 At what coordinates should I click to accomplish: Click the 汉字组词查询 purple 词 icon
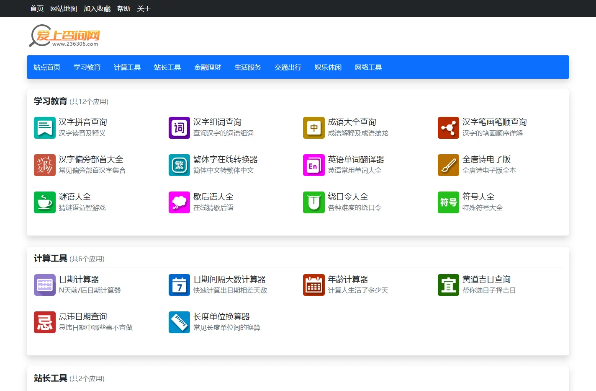[x=179, y=128]
